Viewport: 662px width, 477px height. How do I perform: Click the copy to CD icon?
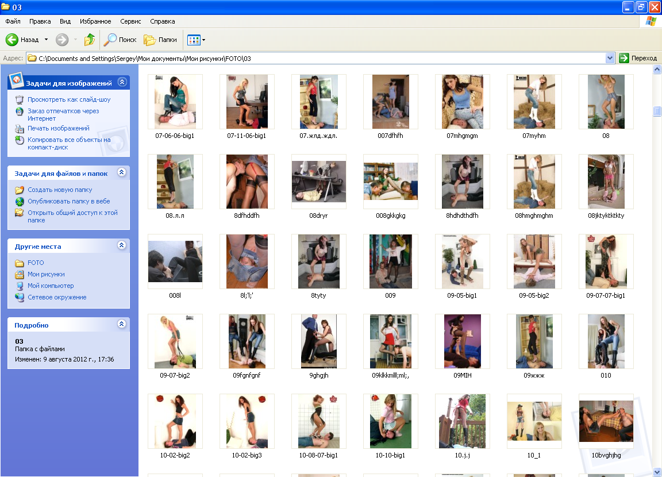pos(20,140)
